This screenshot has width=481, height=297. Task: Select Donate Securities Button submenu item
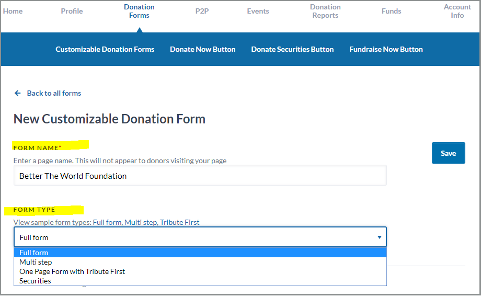click(292, 49)
